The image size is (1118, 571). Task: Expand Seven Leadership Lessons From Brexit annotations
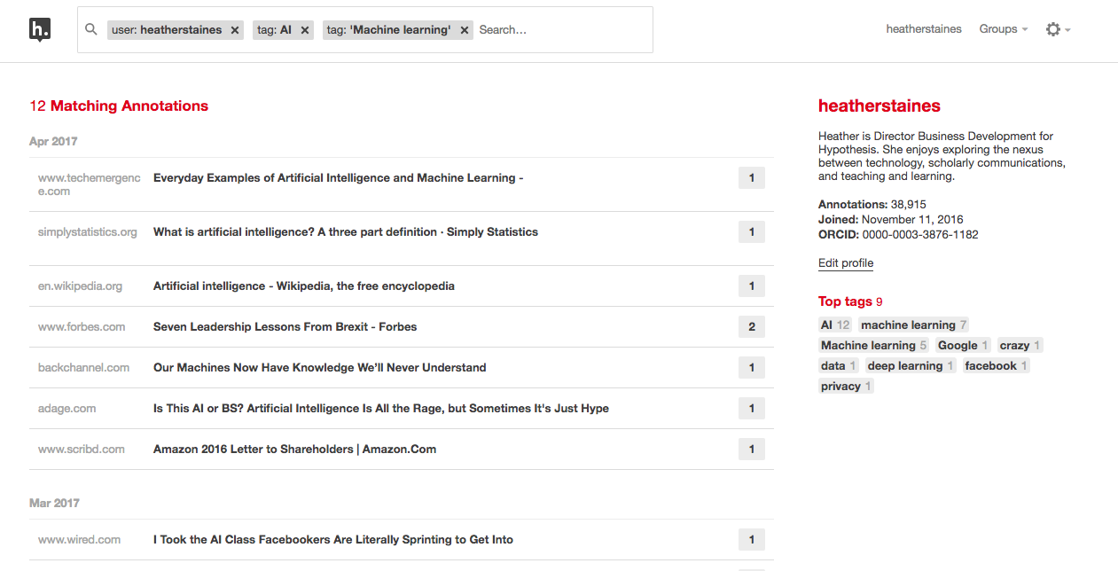coord(751,327)
